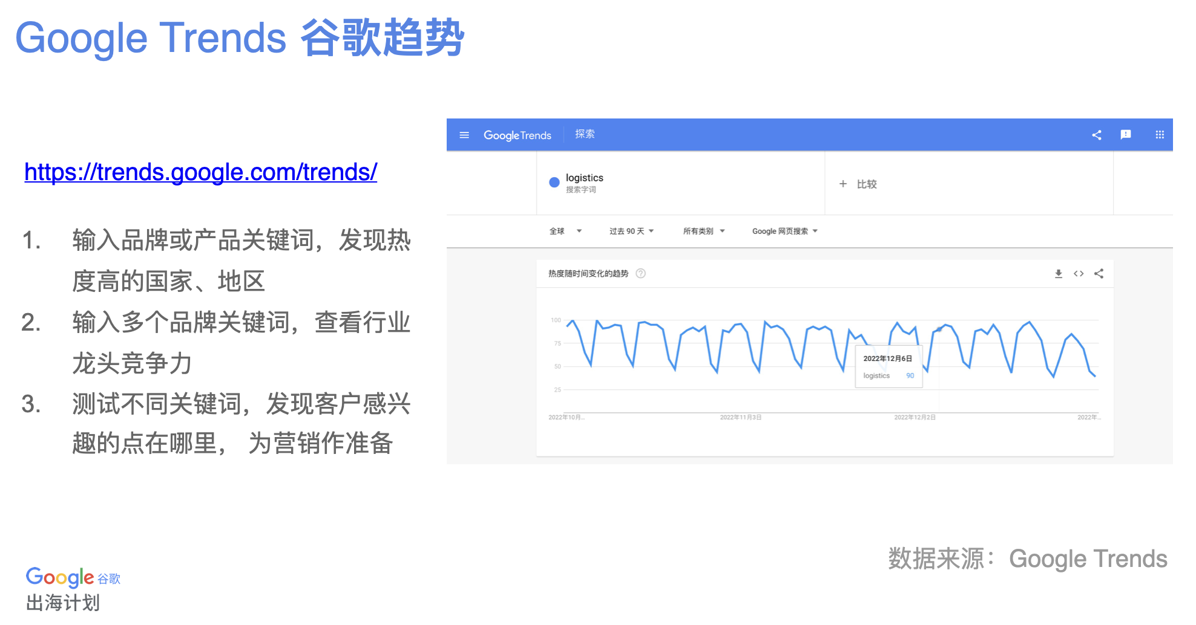This screenshot has height=625, width=1196.
Task: Click the help icon beside 热度随时间变化的趋势
Action: (x=641, y=273)
